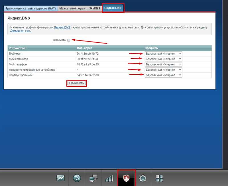Open the applications grid icon
228x186 pixels.
click(x=159, y=178)
